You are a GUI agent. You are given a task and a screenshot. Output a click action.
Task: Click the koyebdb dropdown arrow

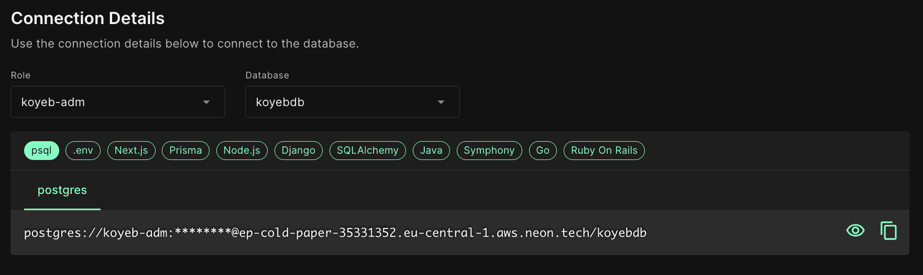441,102
